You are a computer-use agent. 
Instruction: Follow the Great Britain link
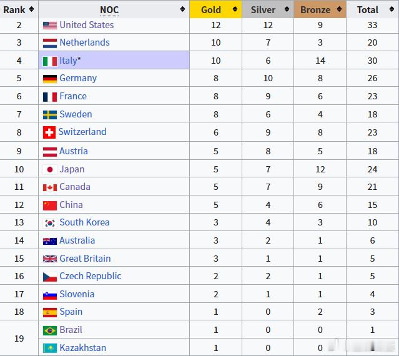pyautogui.click(x=85, y=259)
